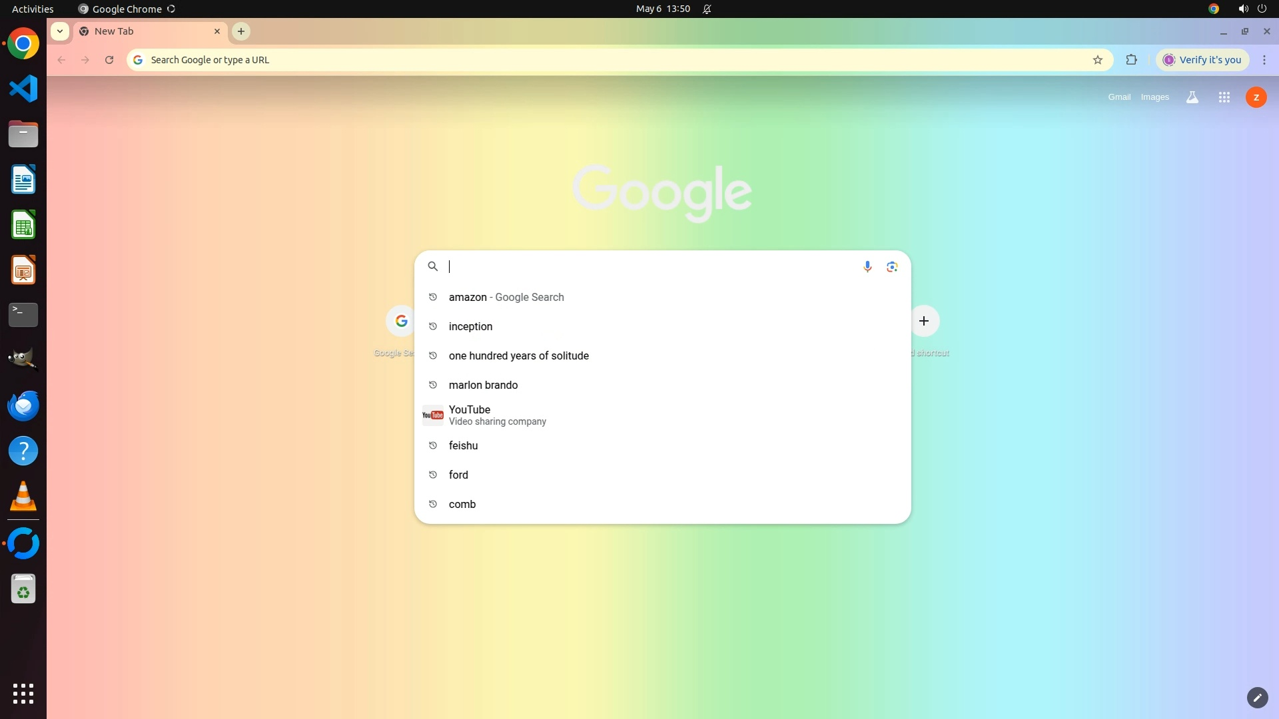Expand the tab search dropdown arrow
Viewport: 1279px width, 719px height.
[60, 31]
